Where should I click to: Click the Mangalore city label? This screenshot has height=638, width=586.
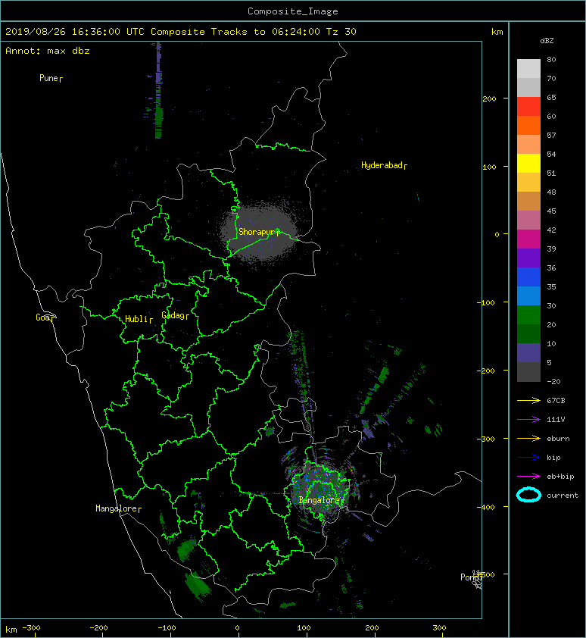coord(116,508)
